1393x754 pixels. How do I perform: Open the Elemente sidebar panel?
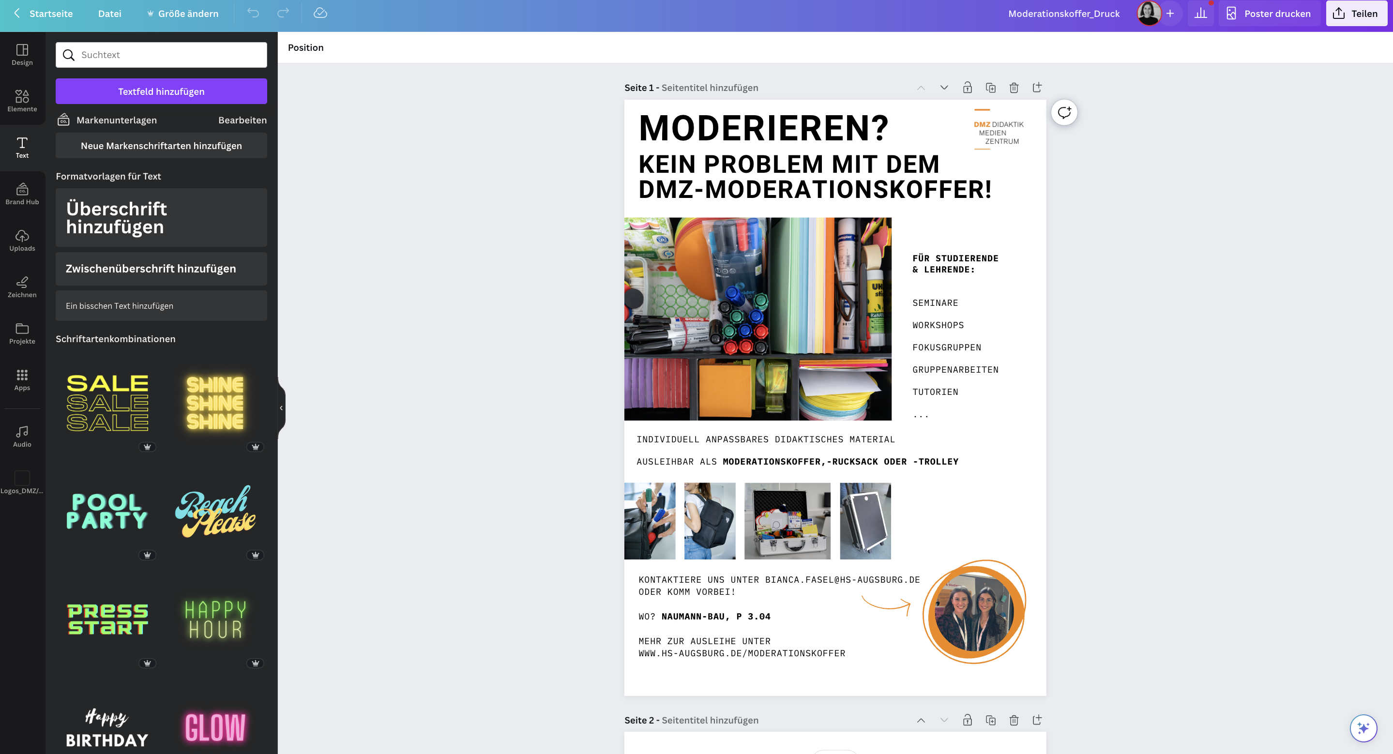pos(22,101)
